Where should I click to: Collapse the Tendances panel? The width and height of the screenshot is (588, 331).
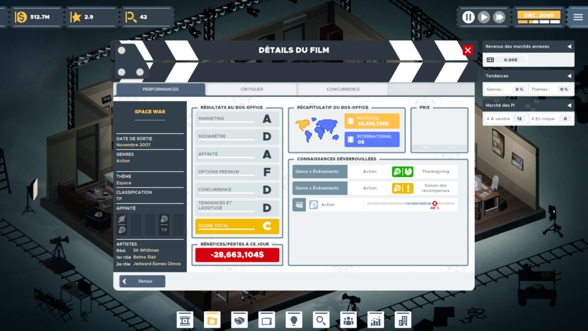pyautogui.click(x=569, y=76)
